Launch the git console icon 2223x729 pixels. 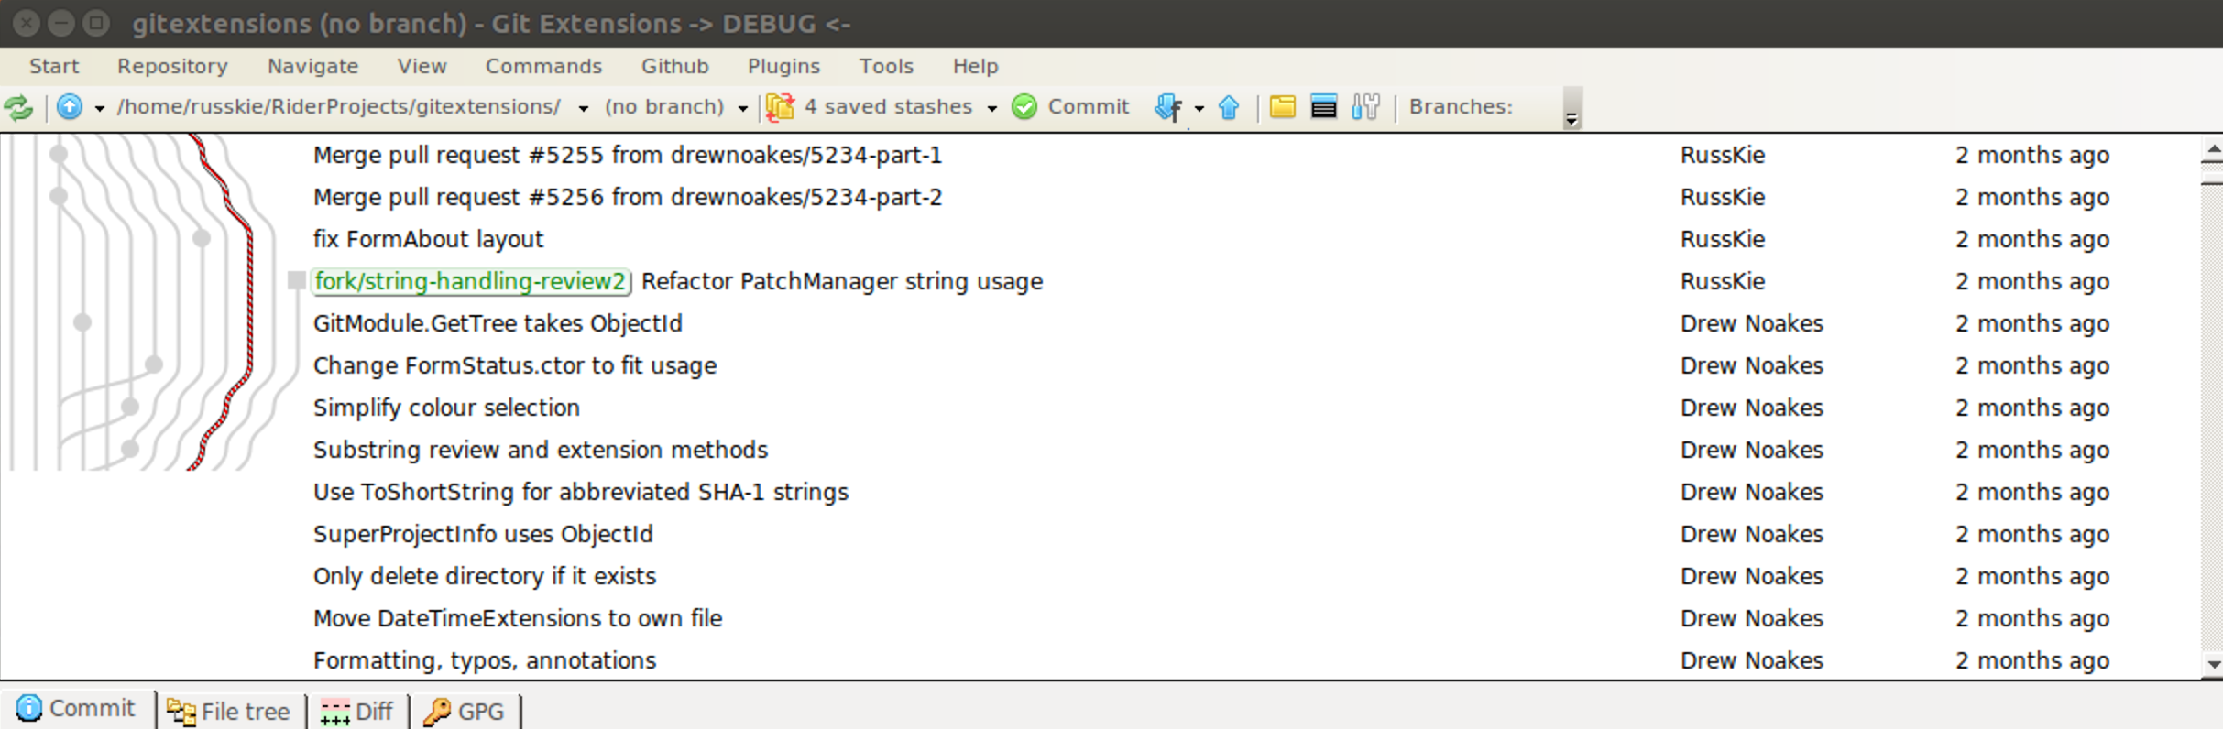point(1325,107)
